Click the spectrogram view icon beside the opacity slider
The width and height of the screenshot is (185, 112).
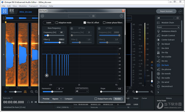25,92
